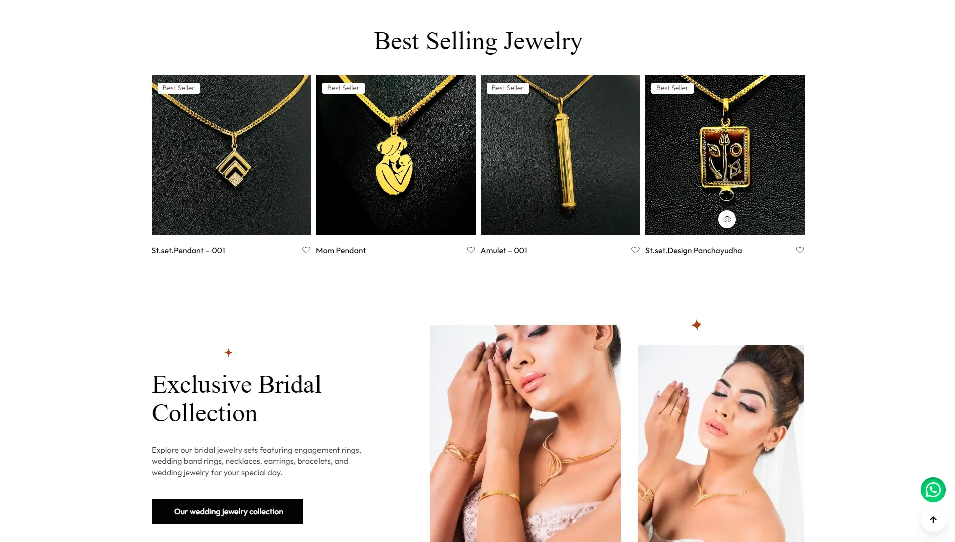Screen dimensions: 955x542
Task: View the diamond-shaped gold pendant image
Action: tap(231, 155)
